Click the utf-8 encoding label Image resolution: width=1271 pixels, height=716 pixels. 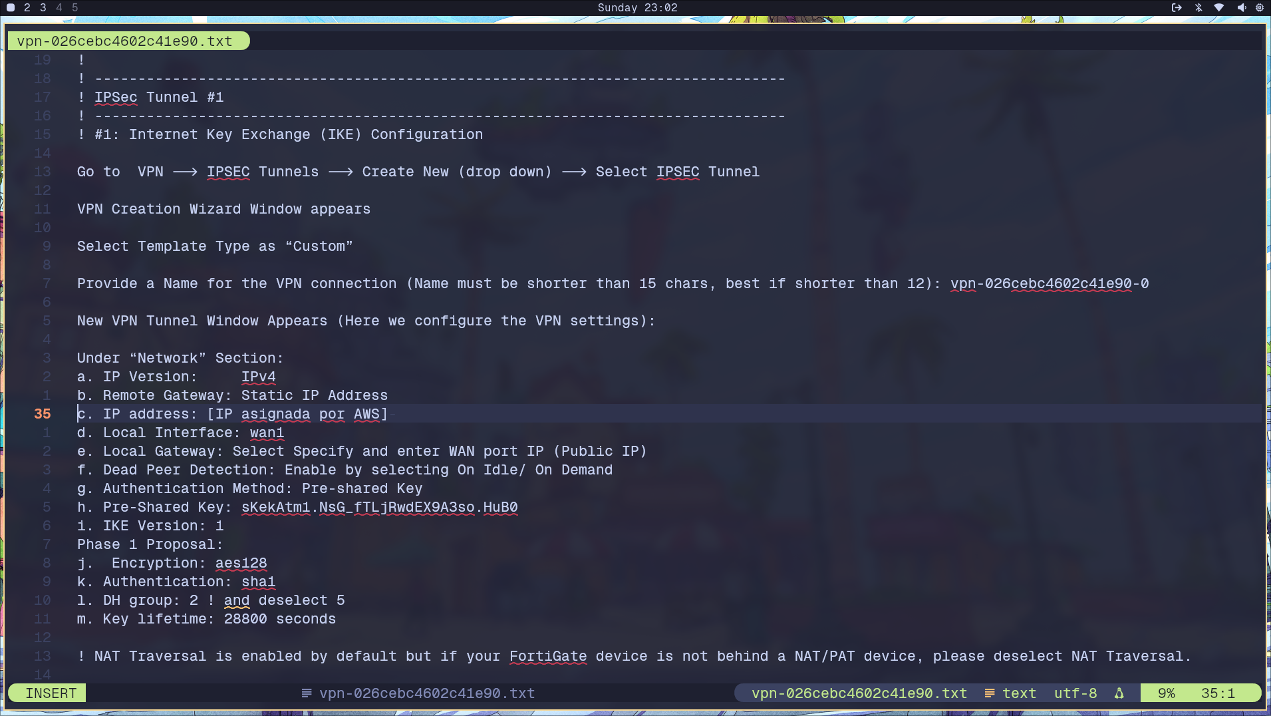(x=1075, y=693)
